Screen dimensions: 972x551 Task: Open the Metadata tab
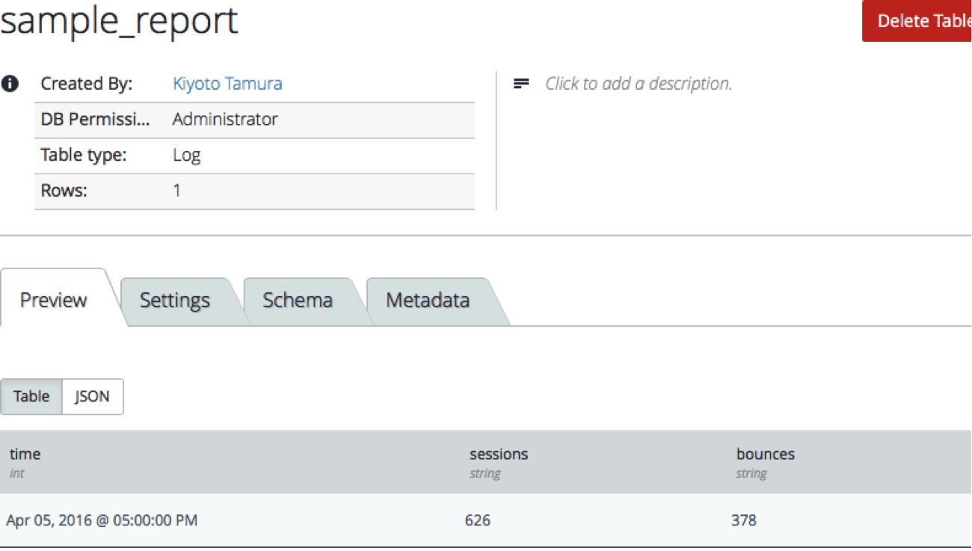428,301
